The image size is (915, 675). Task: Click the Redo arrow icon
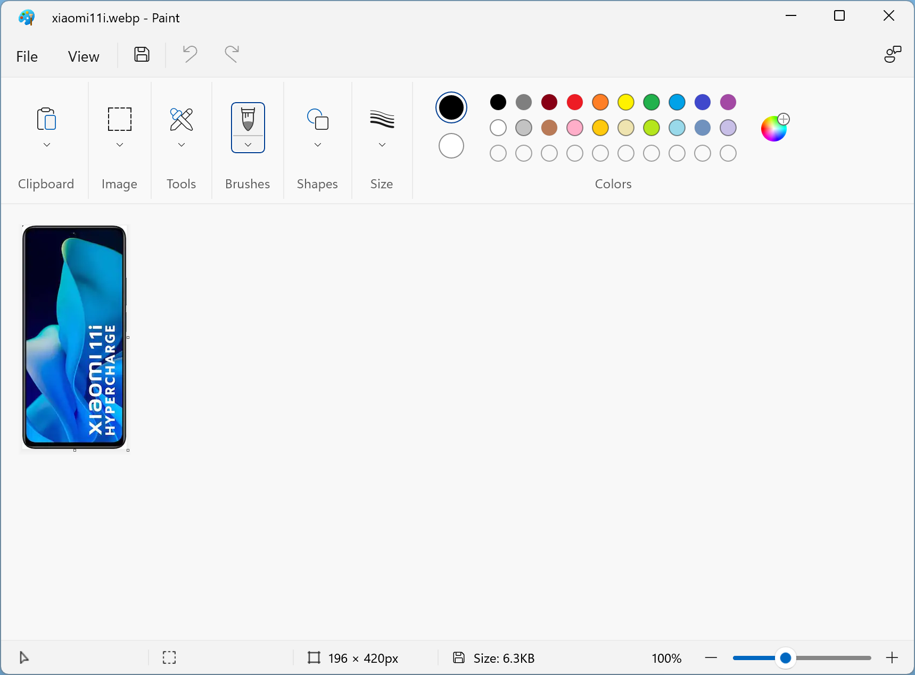[232, 54]
